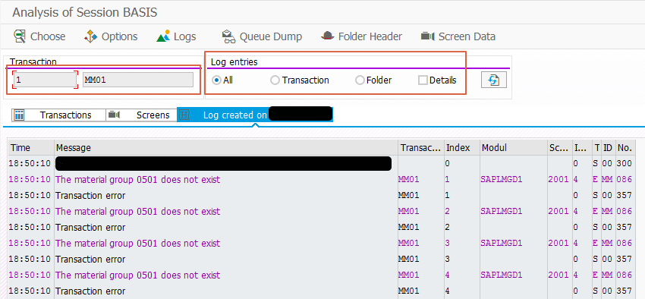Click the grid icon on Transactions tab

[19, 115]
